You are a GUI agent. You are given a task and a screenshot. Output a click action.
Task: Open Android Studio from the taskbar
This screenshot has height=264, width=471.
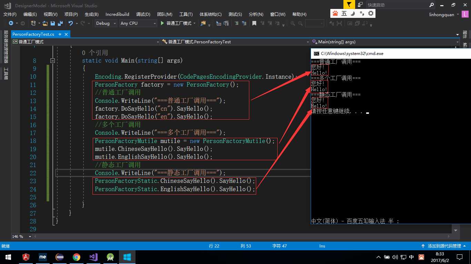pyautogui.click(x=110, y=257)
